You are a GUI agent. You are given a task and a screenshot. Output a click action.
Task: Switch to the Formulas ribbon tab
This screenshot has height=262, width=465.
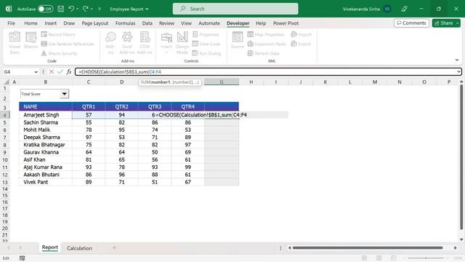125,23
